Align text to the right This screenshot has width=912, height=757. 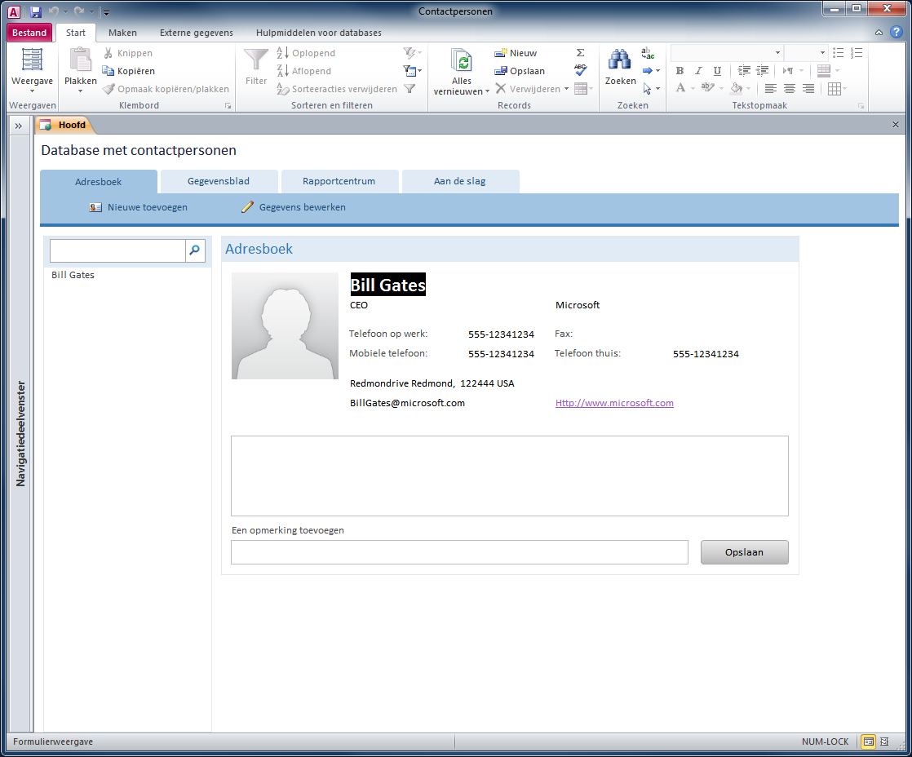808,89
